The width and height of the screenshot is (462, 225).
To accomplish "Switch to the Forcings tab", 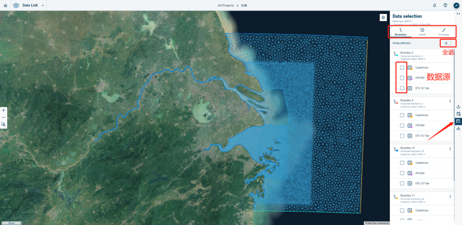I will pos(443,32).
